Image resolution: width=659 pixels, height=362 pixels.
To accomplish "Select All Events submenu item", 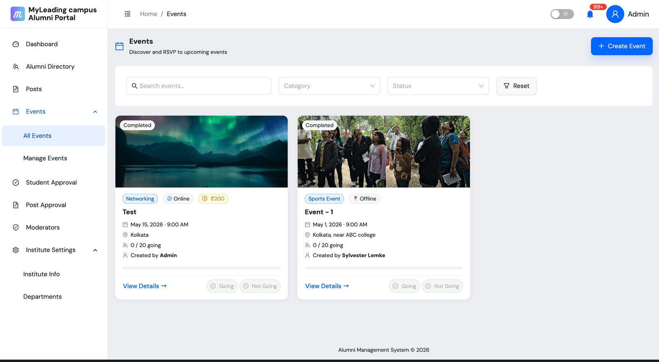I will pos(54,136).
